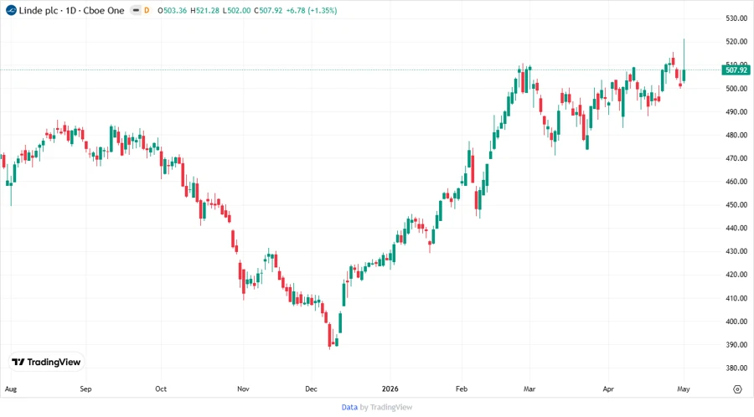Click the 420.00 price axis label
Viewport: 754px width, 417px height.
736,275
